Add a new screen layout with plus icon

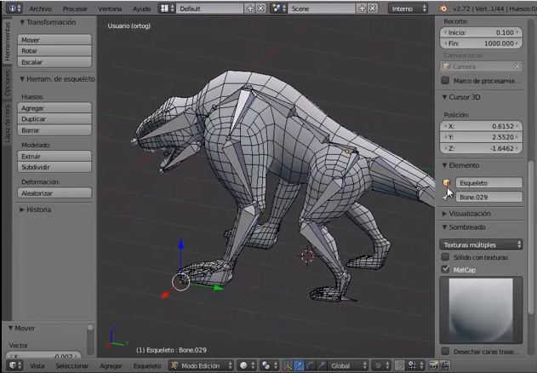249,8
